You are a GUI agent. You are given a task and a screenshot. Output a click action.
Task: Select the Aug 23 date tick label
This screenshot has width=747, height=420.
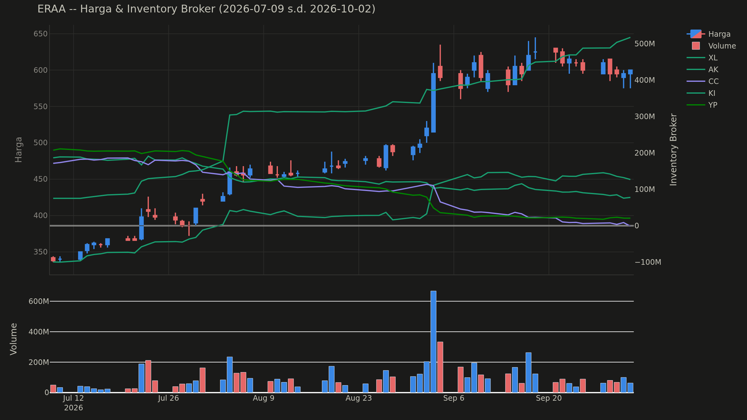359,398
